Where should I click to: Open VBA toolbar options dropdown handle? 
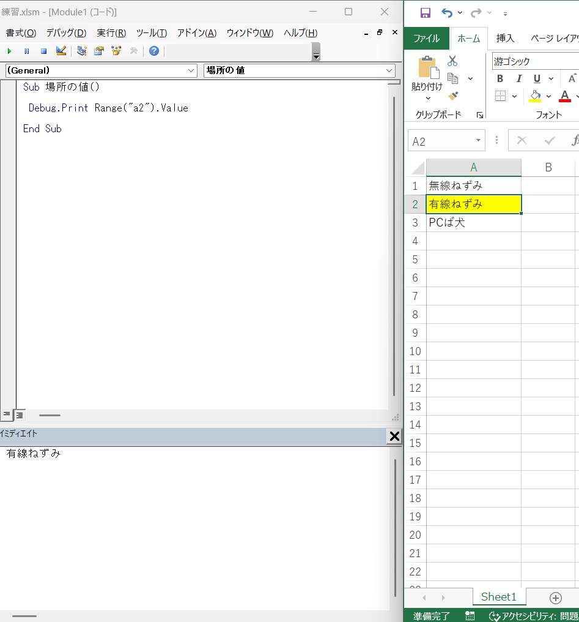pyautogui.click(x=315, y=51)
